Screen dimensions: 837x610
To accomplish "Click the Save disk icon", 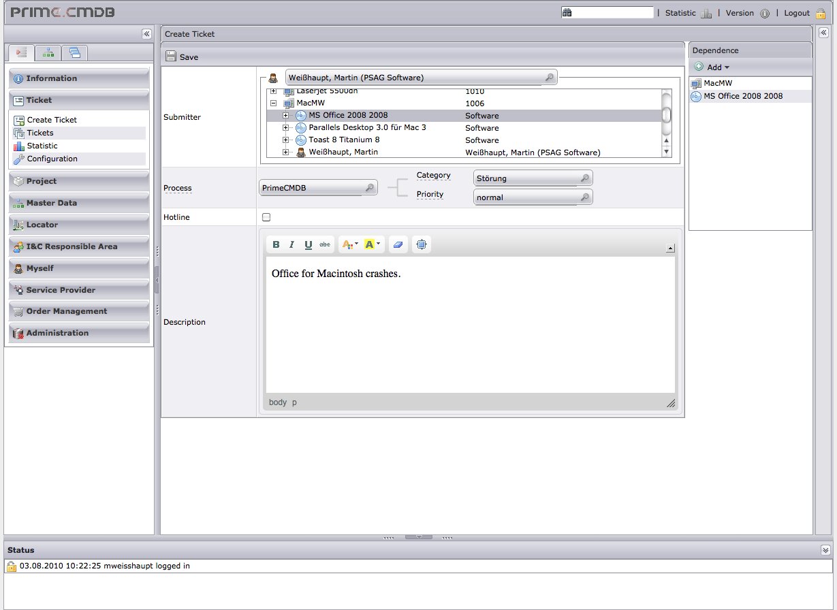I will pos(170,57).
